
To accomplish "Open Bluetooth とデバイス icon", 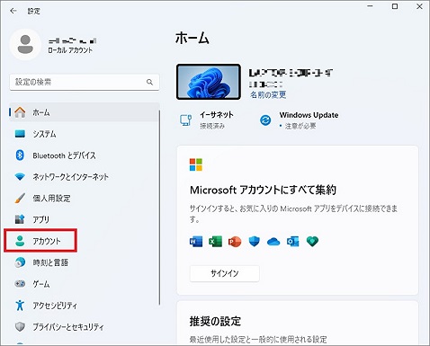I will click(x=20, y=155).
